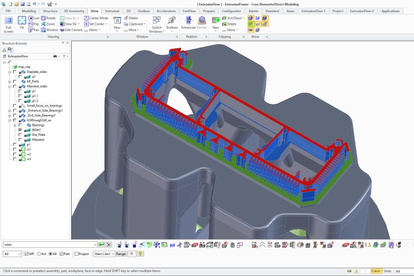This screenshot has width=414, height=276.
Task: Open the Act/Deact dropdown
Action: coord(233,18)
